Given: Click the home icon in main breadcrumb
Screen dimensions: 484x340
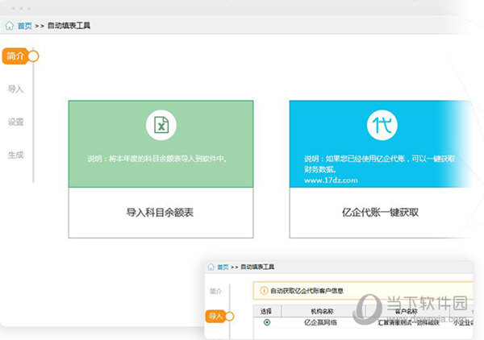Looking at the screenshot, I should click(10, 25).
